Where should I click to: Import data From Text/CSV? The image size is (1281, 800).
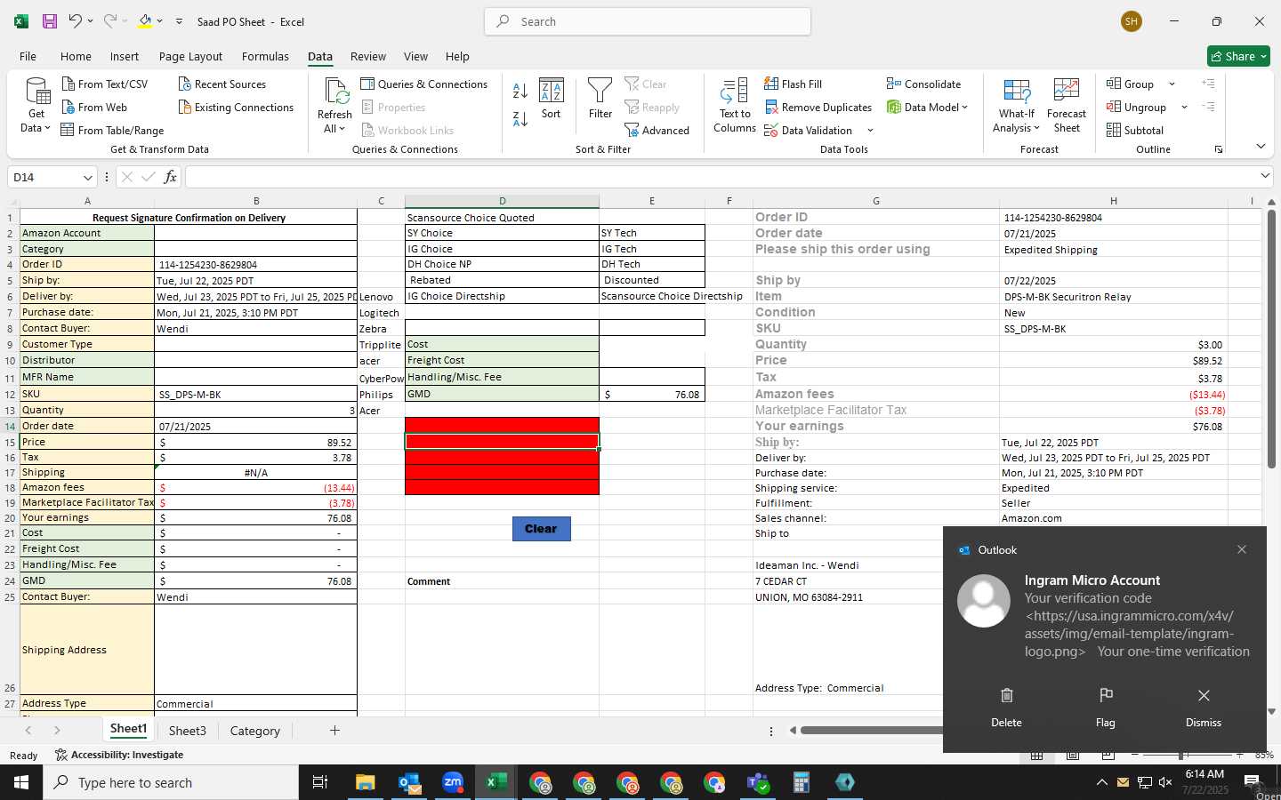point(105,84)
